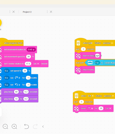Open first project tab options dots

(x=10, y=12)
